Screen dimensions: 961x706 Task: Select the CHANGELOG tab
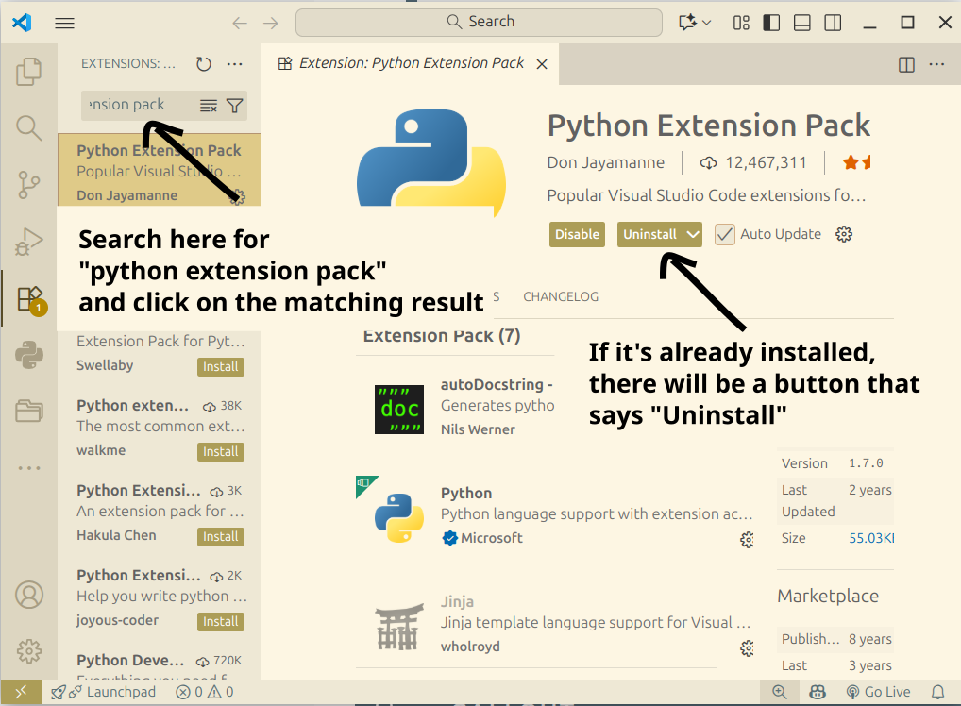(561, 296)
